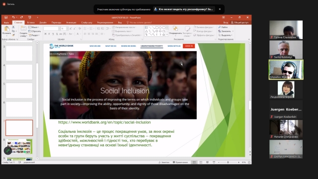Toggle bold formatting (Ж)
318x179 pixels.
(45, 34)
